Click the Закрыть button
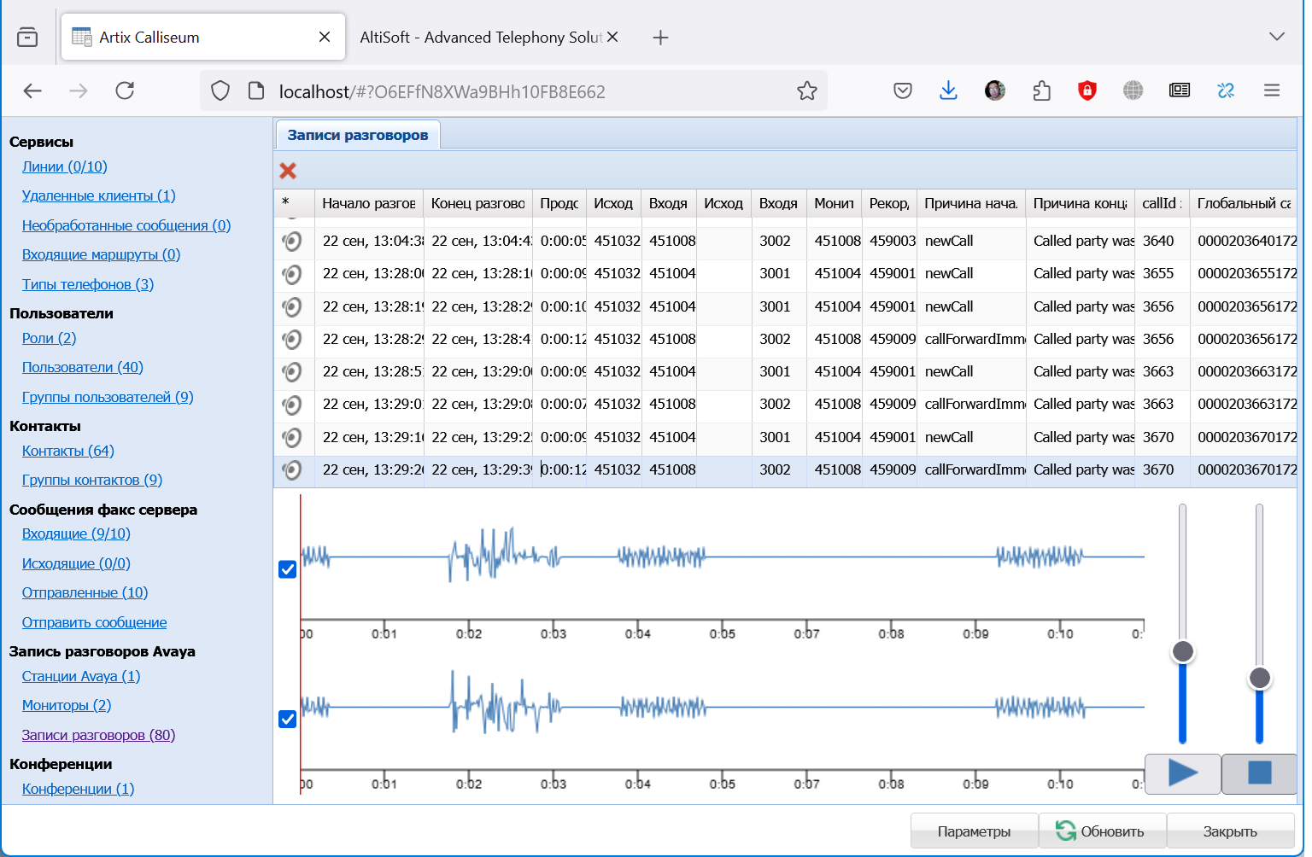1312x857 pixels. click(x=1230, y=831)
